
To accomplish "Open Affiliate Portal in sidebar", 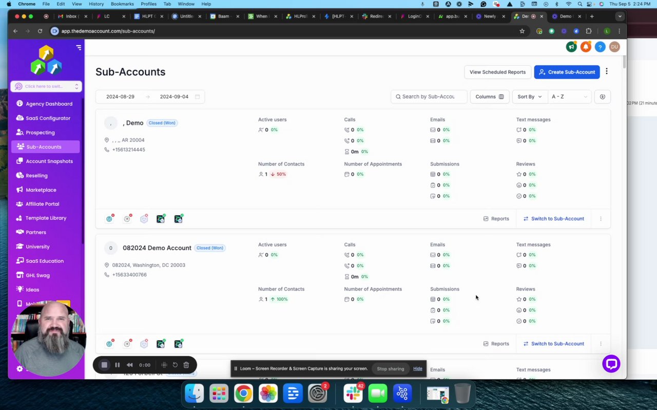I will click(x=45, y=204).
